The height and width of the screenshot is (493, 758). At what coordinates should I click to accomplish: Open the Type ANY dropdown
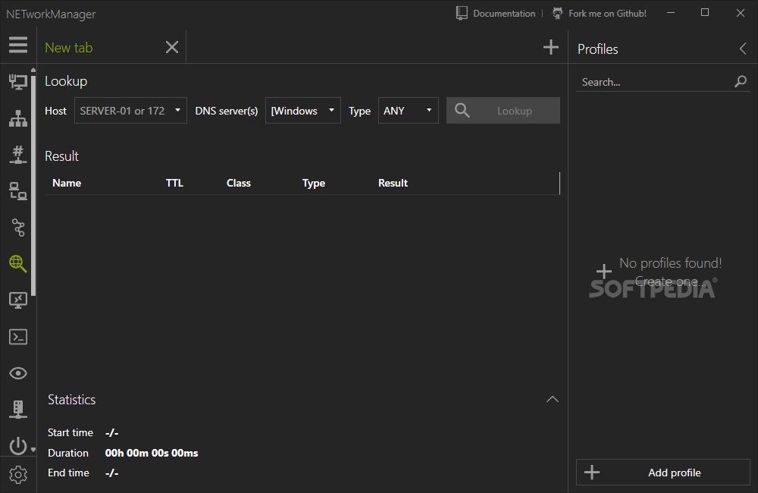(x=408, y=110)
